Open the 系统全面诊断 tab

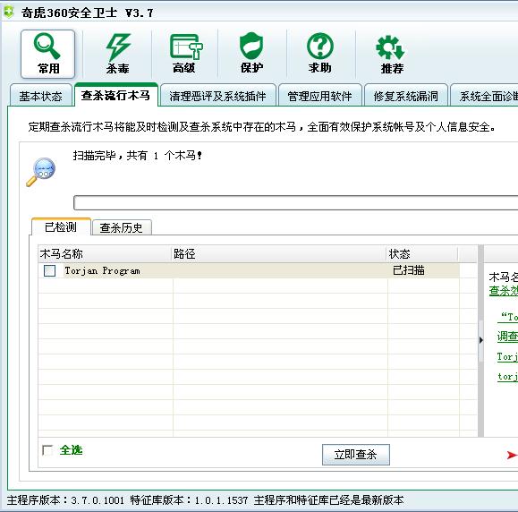tap(484, 96)
